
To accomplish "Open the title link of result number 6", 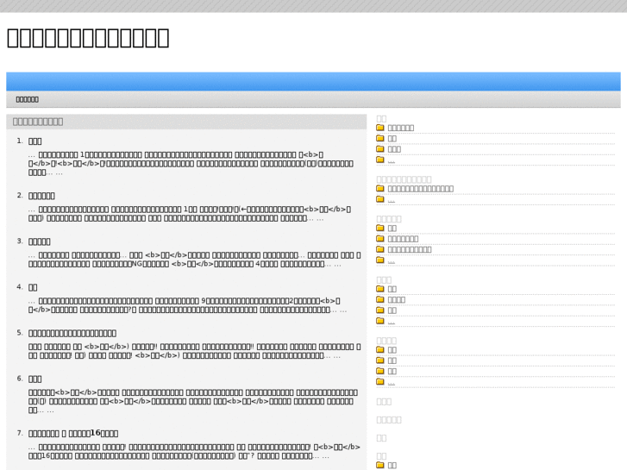I will click(x=34, y=379).
